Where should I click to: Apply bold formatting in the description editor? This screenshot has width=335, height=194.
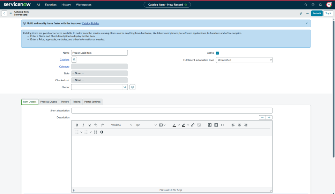pos(77,125)
